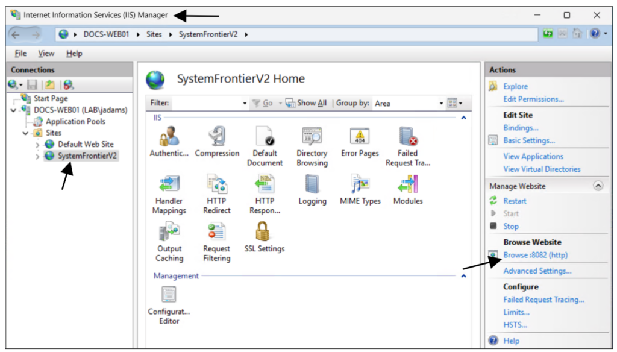Viewport: 617px width, 352px height.
Task: Collapse the IIS section chevron
Action: point(463,118)
